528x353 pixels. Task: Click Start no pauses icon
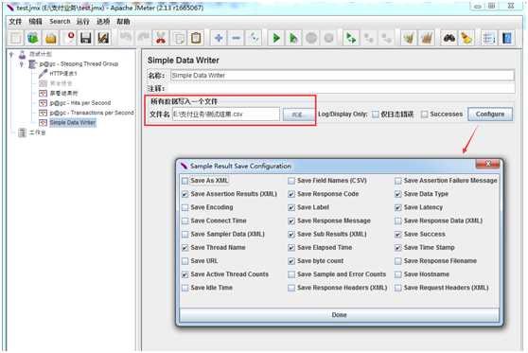pyautogui.click(x=293, y=38)
